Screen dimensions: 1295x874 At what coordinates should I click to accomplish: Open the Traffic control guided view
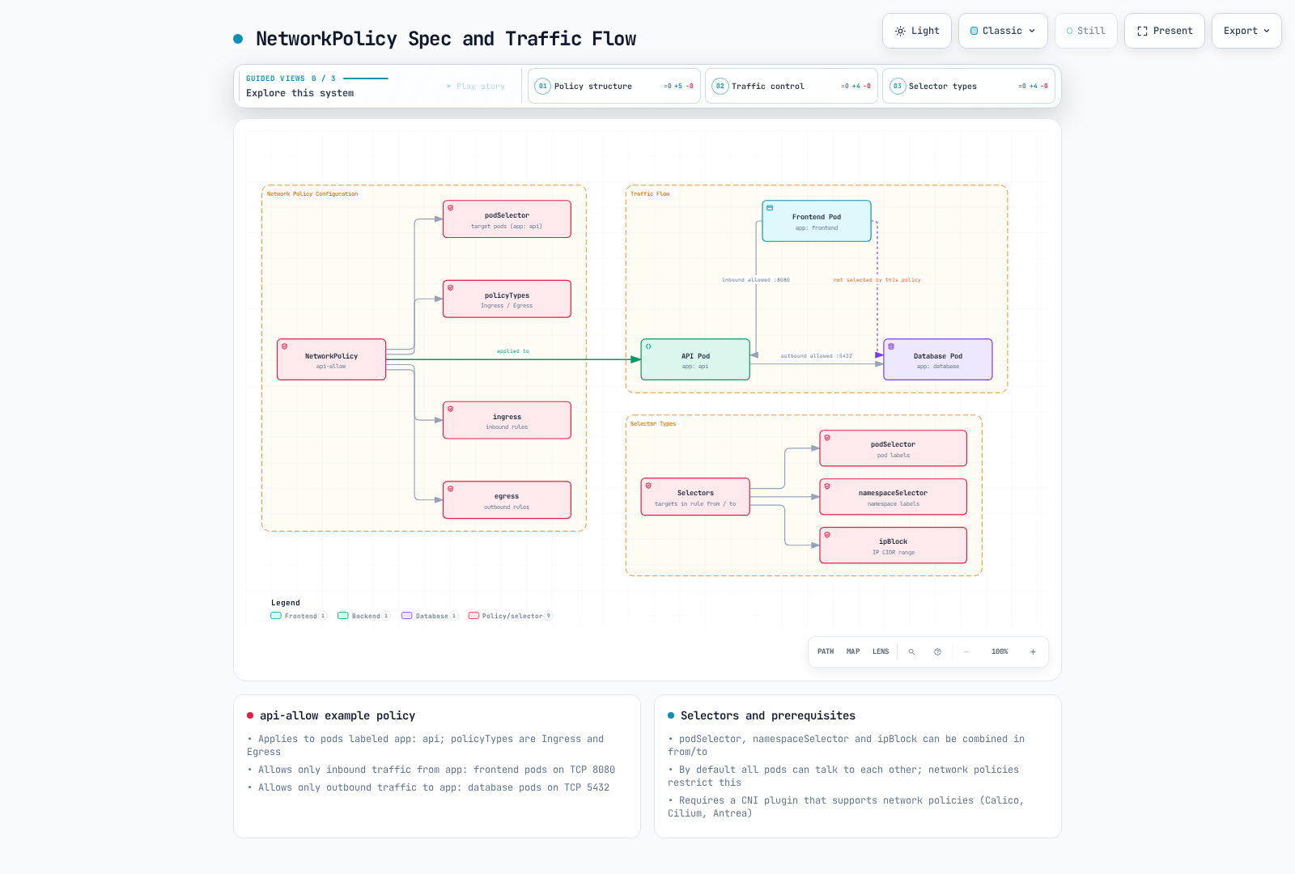(792, 86)
